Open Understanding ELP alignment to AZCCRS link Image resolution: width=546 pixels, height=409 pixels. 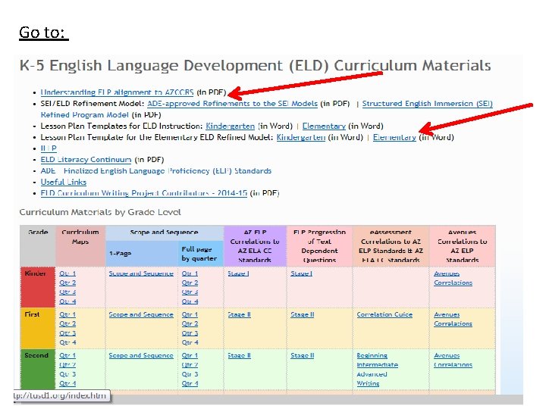pyautogui.click(x=117, y=92)
